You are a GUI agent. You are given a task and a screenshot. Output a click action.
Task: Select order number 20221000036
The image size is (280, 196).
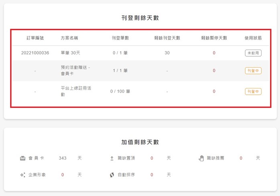coord(35,53)
